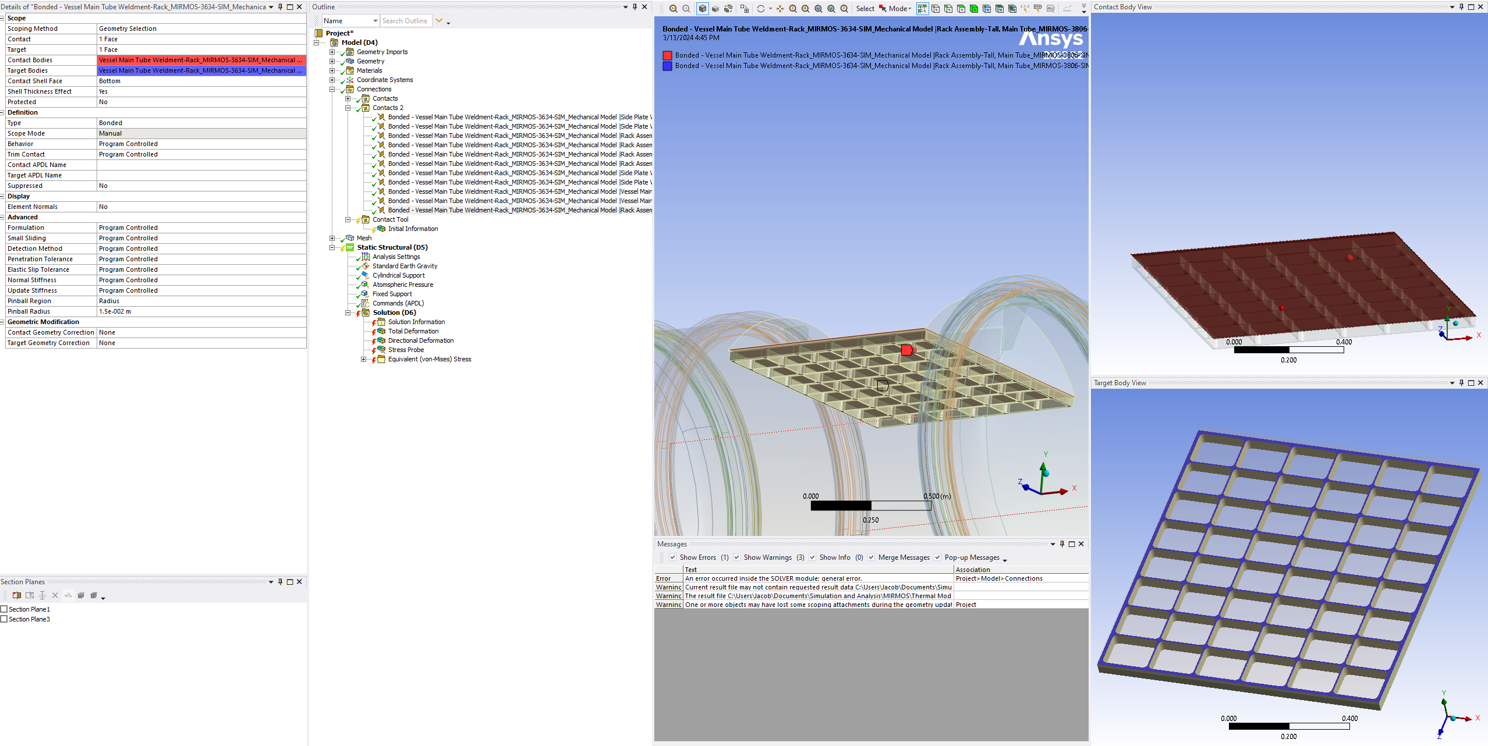Click the Select toolbar label

(x=865, y=9)
